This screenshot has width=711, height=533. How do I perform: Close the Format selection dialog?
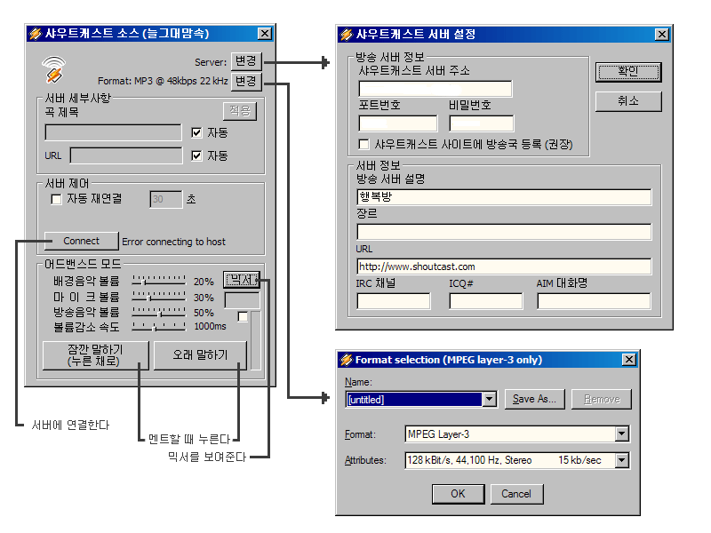point(629,360)
